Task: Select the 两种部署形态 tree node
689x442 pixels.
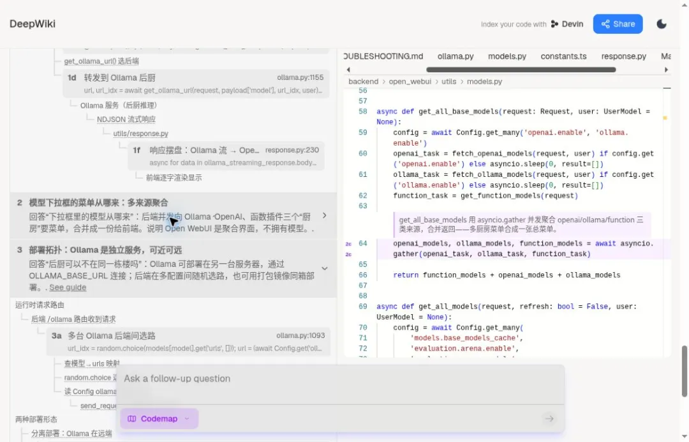Action: 36,420
